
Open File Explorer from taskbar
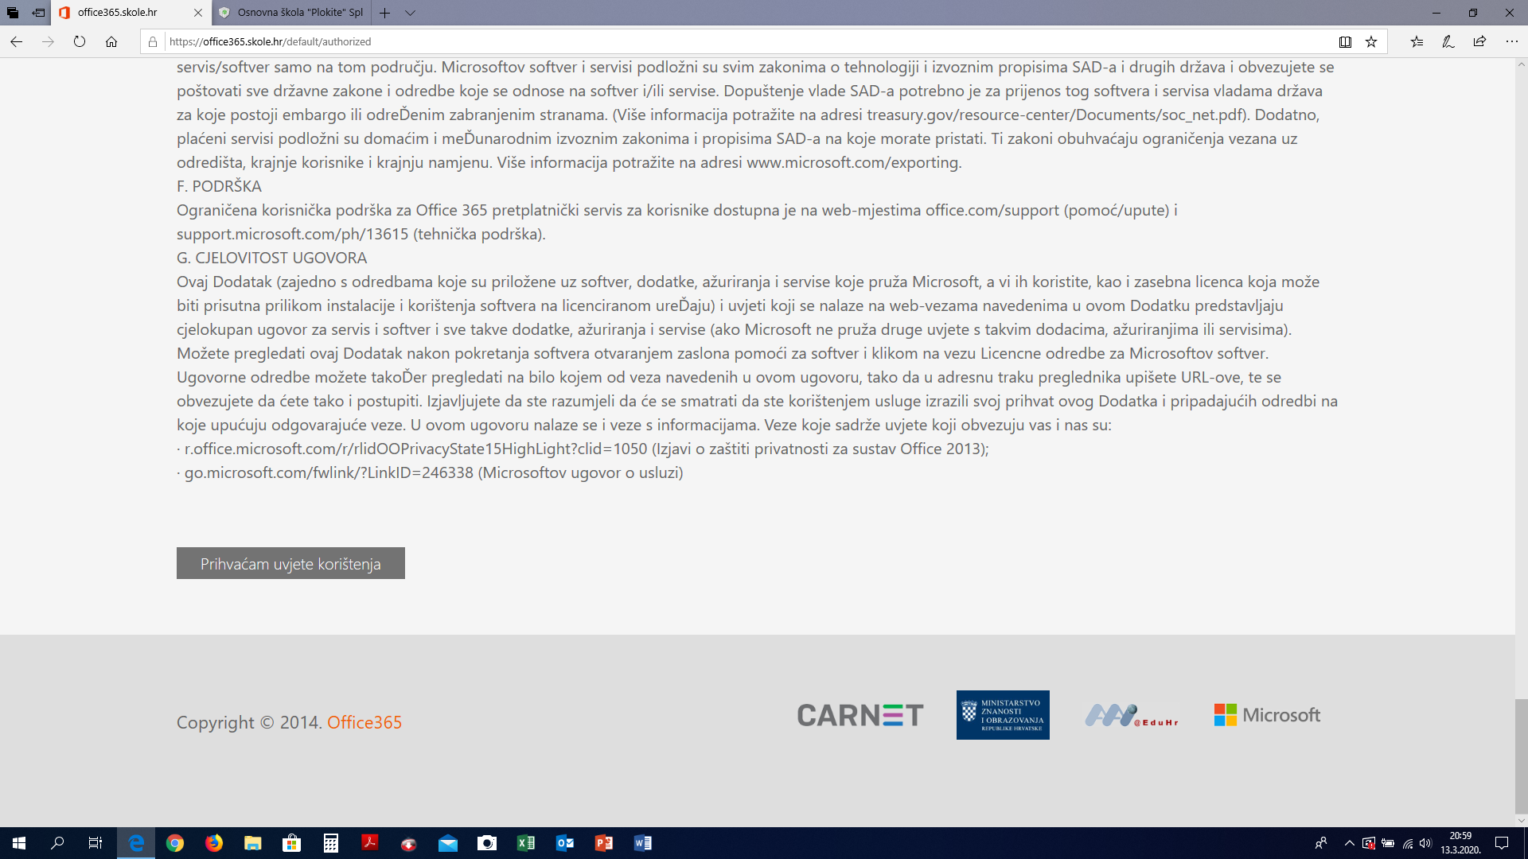[253, 843]
